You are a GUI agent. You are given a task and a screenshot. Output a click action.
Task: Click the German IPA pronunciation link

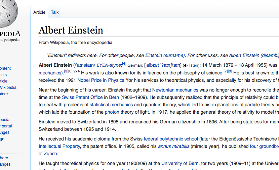pyautogui.click(x=163, y=65)
